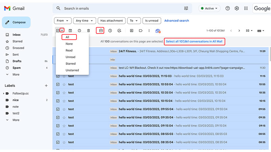Viewport: 271px width, 152px height.
Task: Select all 107,861 conversations in All Mail
Action: coord(194,41)
